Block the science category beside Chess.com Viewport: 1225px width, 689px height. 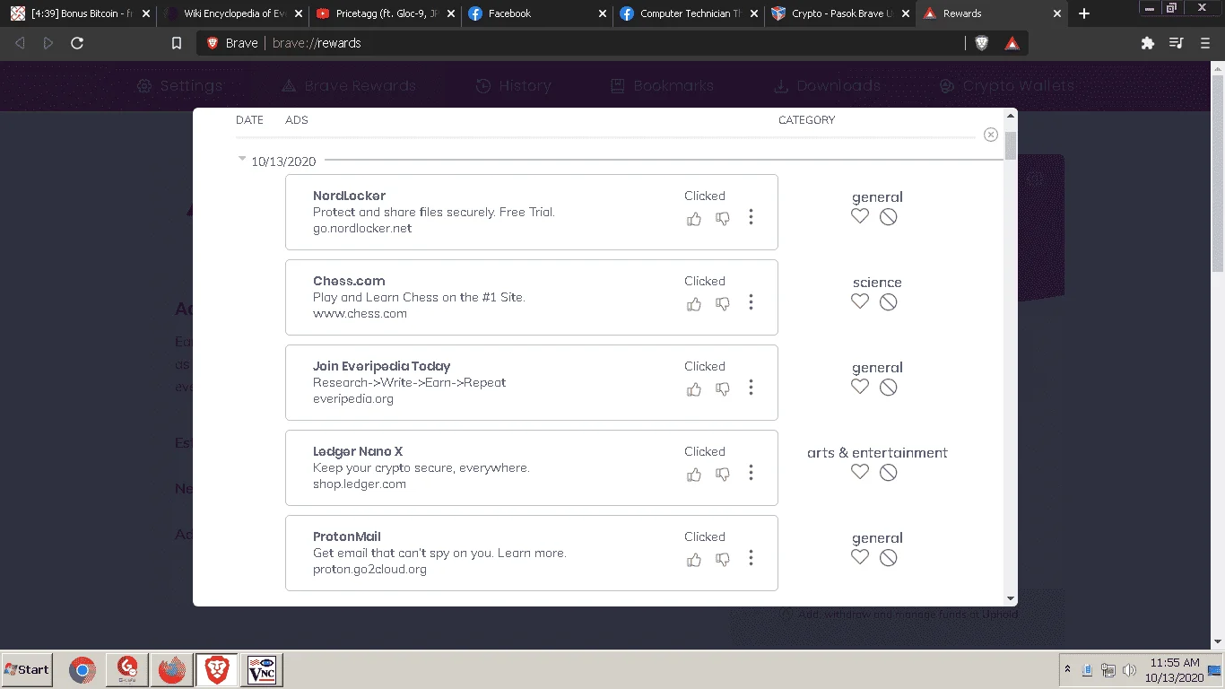click(889, 301)
